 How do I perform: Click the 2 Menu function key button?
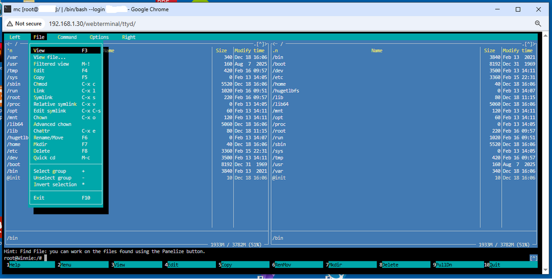pyautogui.click(x=84, y=265)
